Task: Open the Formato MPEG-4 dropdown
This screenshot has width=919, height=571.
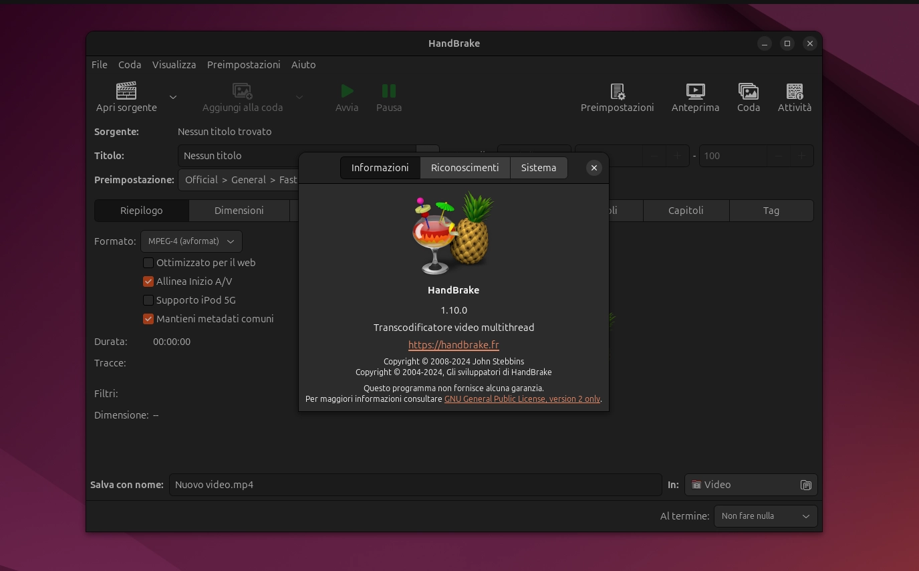Action: 191,241
